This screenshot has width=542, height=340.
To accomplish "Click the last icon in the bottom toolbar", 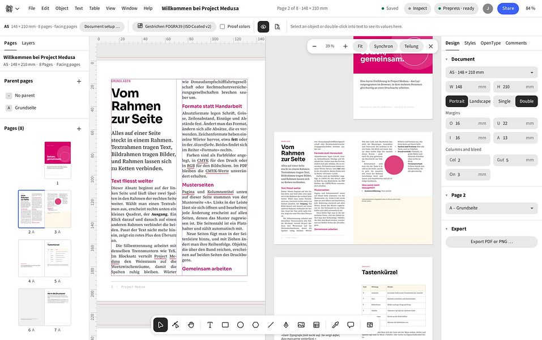I will [x=369, y=325].
